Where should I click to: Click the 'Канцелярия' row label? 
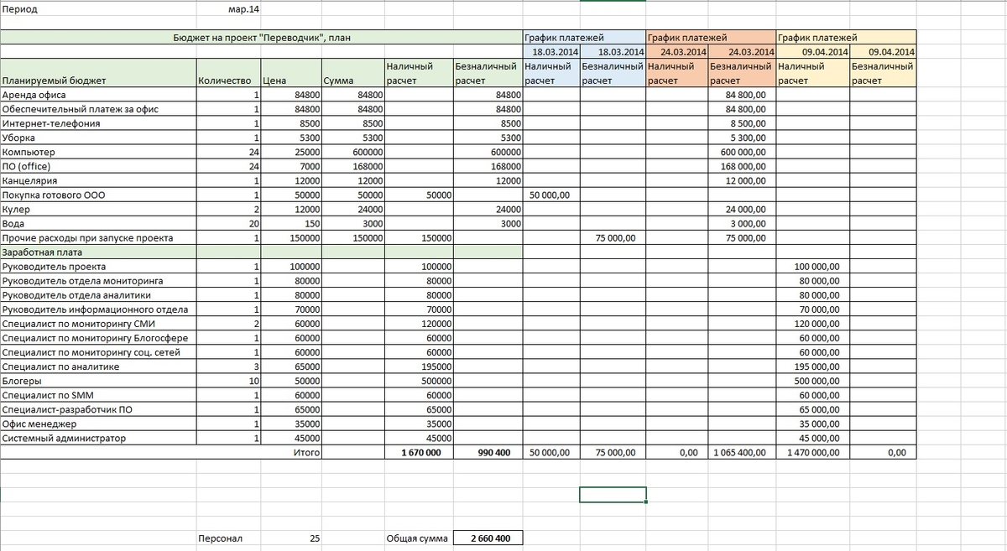[x=98, y=180]
